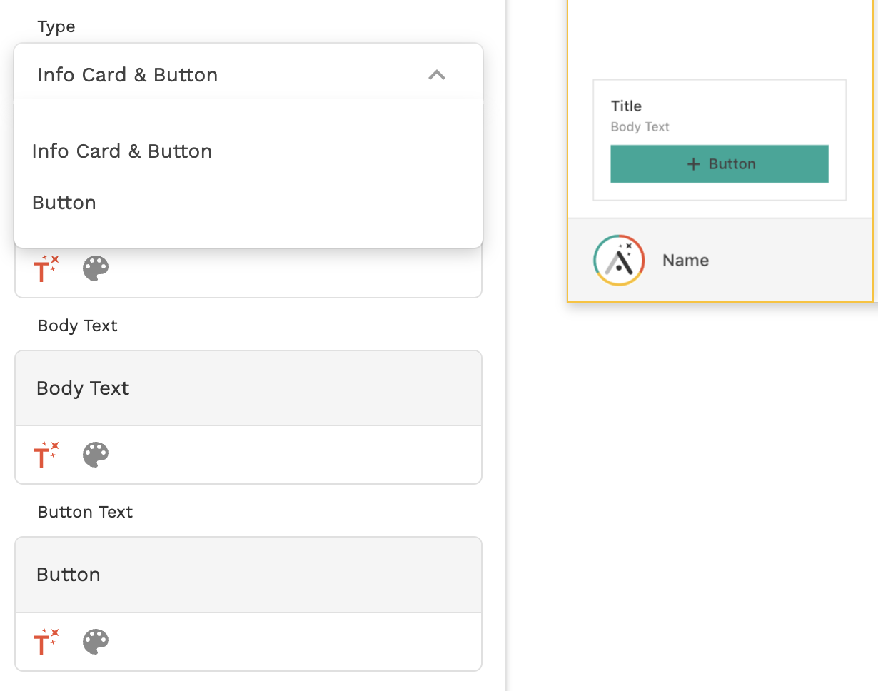
Task: Focus the Body Text input field
Action: pos(248,388)
